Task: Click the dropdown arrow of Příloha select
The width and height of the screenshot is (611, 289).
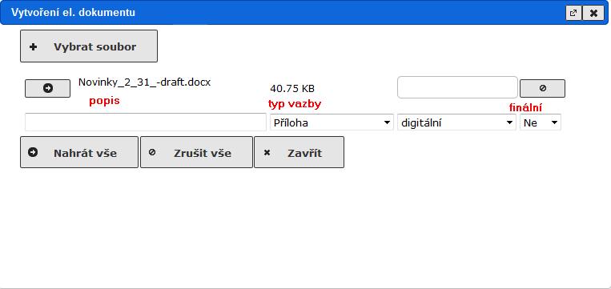Action: [387, 122]
